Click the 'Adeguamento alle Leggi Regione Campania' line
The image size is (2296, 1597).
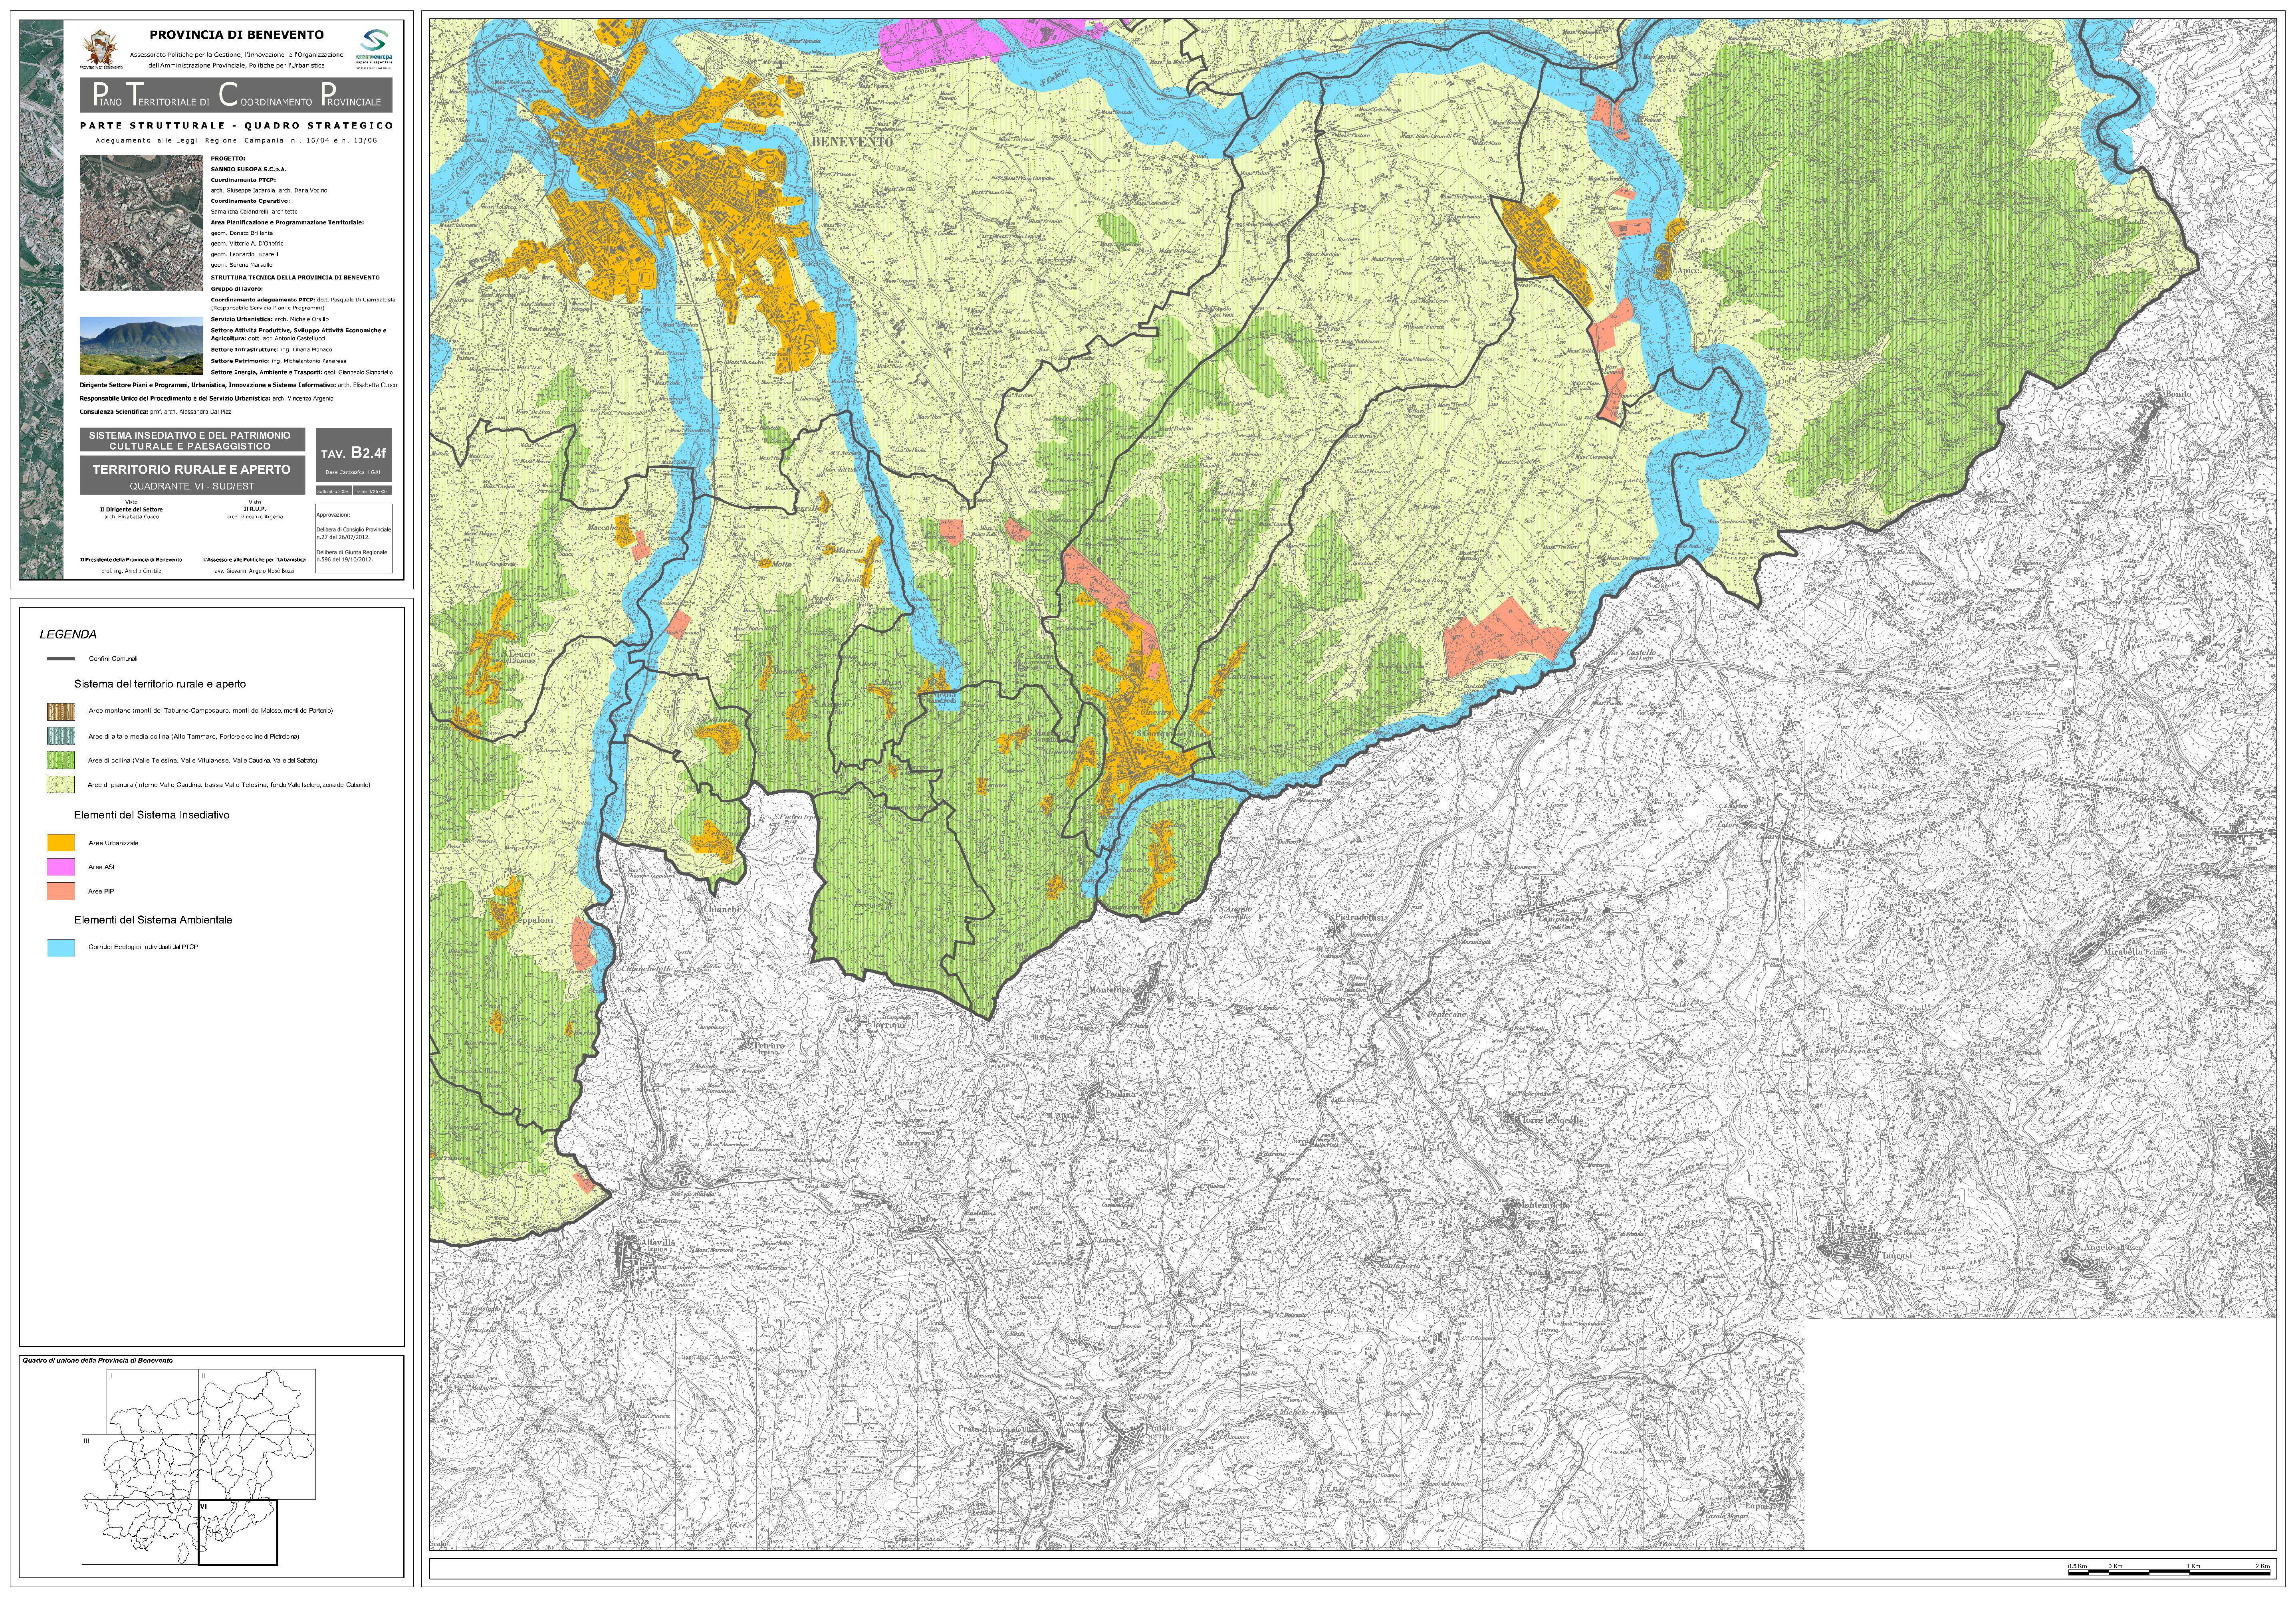click(x=237, y=140)
